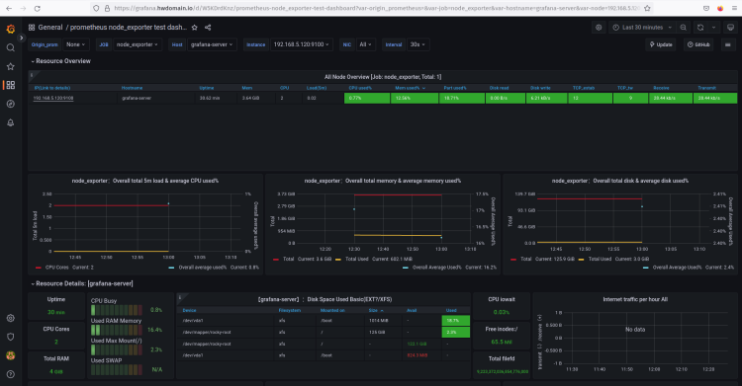This screenshot has width=742, height=386.
Task: Click the prometheus node_exporter dashboard title
Action: click(129, 28)
